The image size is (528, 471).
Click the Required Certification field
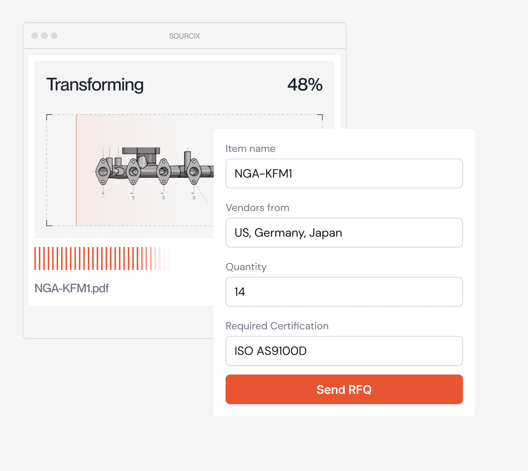pyautogui.click(x=344, y=351)
